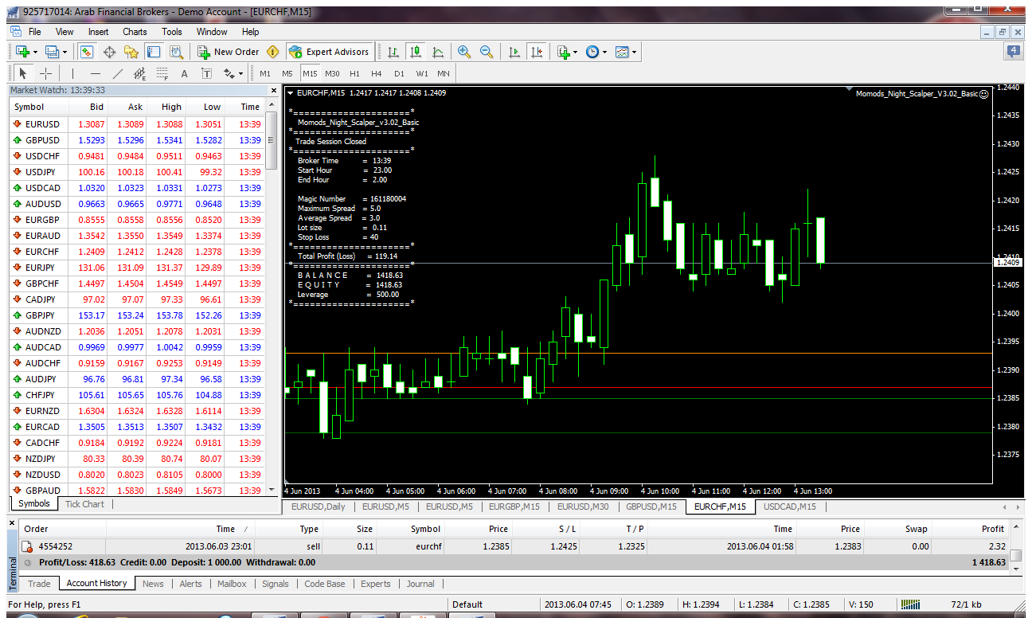
Task: Open the Charts menu
Action: coord(135,32)
